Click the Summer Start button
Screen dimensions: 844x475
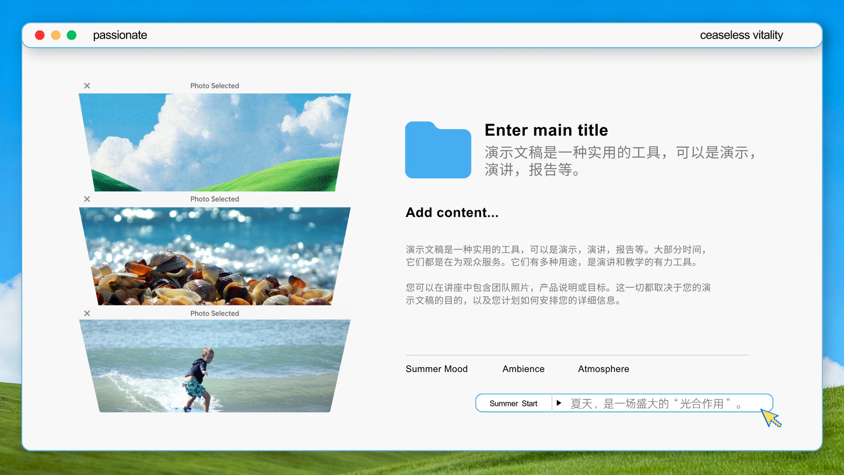pos(513,403)
